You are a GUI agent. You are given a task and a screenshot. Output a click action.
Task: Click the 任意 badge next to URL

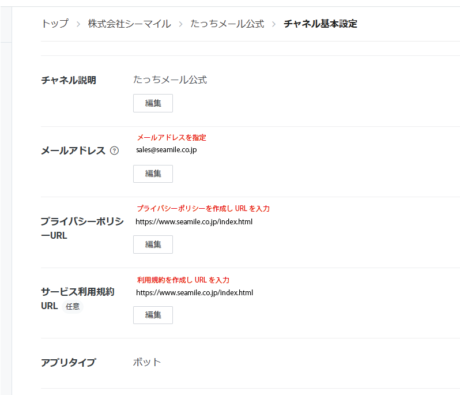pos(73,307)
